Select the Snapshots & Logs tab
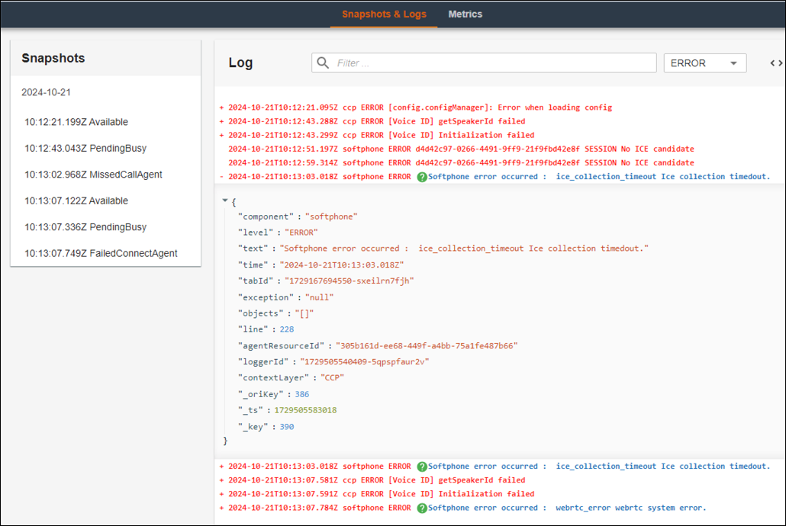 [x=383, y=14]
